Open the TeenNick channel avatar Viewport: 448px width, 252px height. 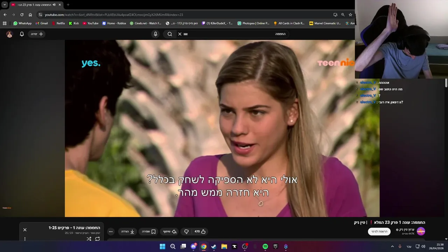click(x=421, y=231)
